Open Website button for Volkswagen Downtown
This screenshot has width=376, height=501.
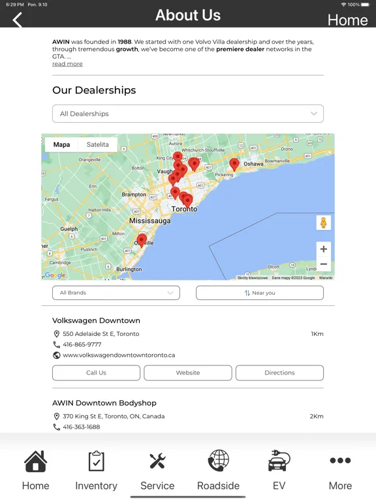[188, 373]
